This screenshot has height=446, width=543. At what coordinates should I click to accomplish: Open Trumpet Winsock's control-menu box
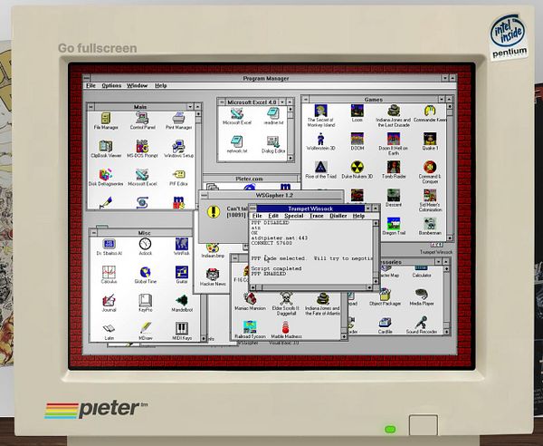(253, 208)
